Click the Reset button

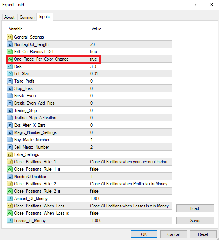click(x=203, y=234)
